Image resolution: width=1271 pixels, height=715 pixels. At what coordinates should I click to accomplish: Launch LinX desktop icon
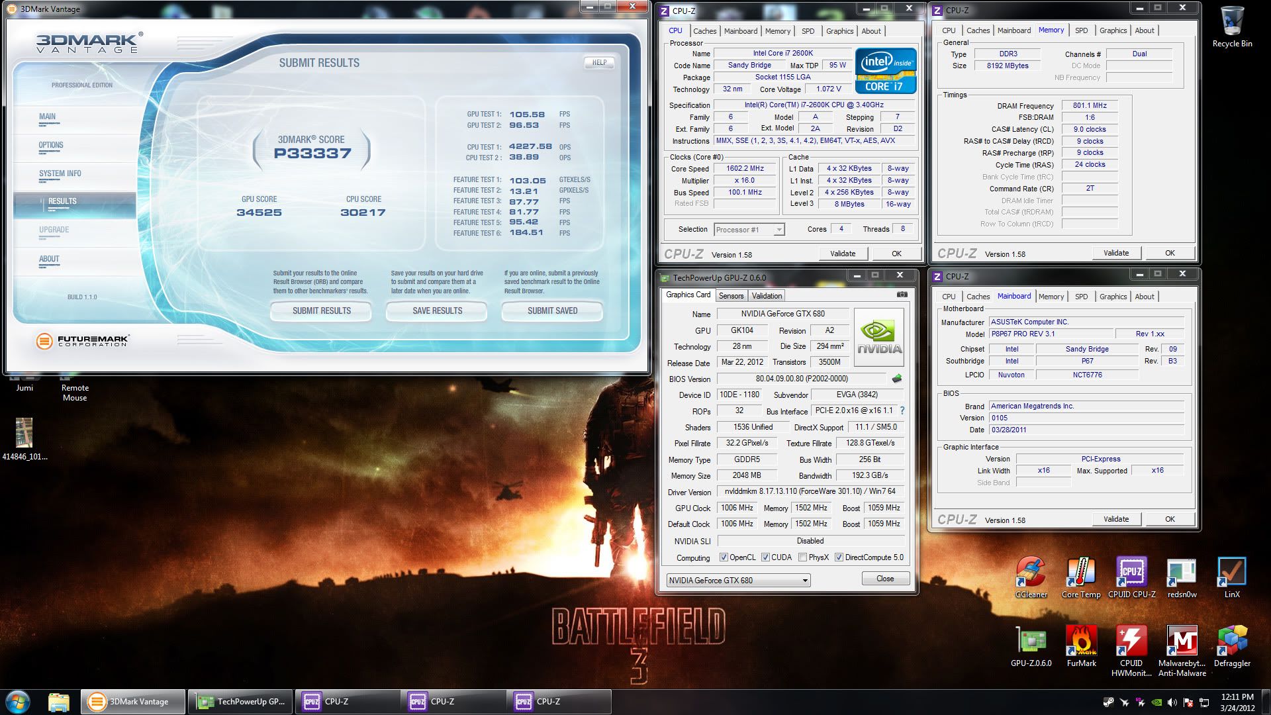coord(1232,578)
